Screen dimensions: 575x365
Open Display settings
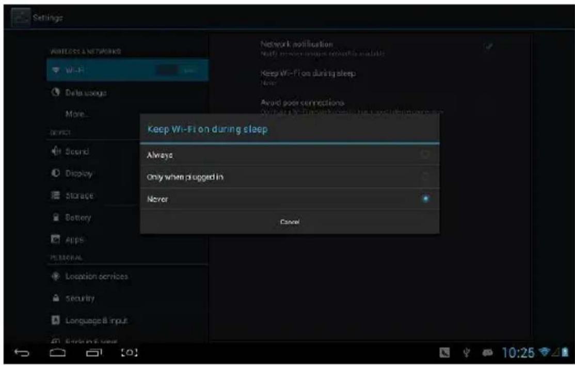(x=93, y=173)
